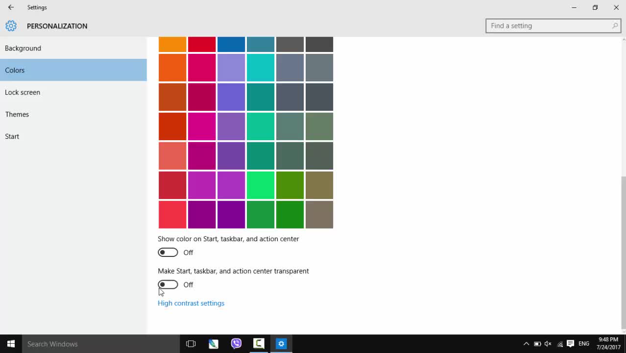Open the Camtasia app on the taskbar

(259, 344)
